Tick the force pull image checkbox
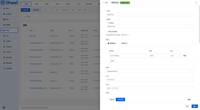The height and width of the screenshot is (110, 200). (x=107, y=32)
